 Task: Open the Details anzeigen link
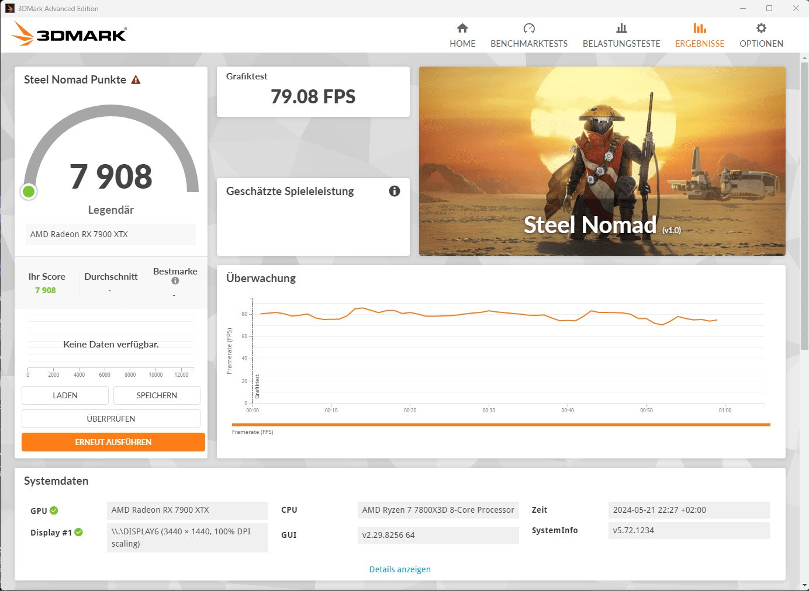point(400,569)
